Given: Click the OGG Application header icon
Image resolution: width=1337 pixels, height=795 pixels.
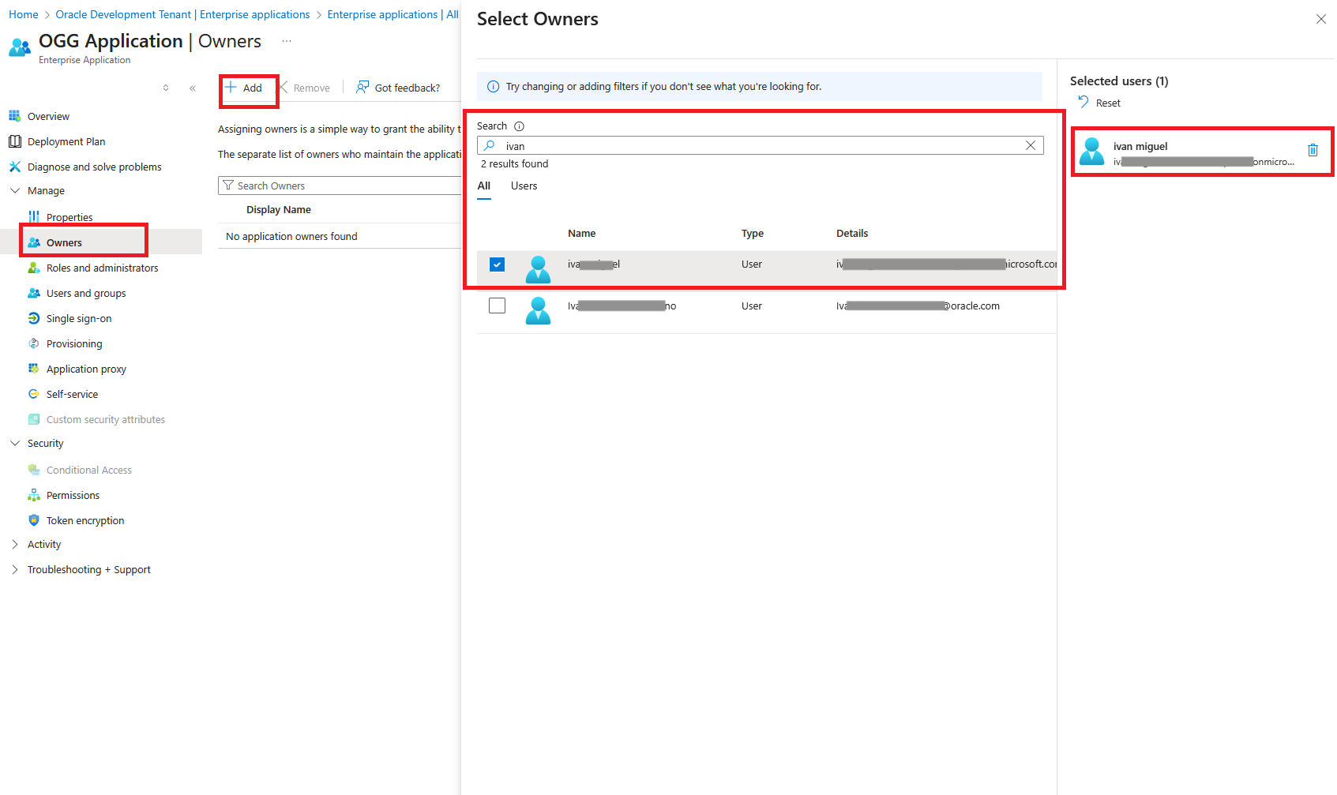Looking at the screenshot, I should pos(20,47).
